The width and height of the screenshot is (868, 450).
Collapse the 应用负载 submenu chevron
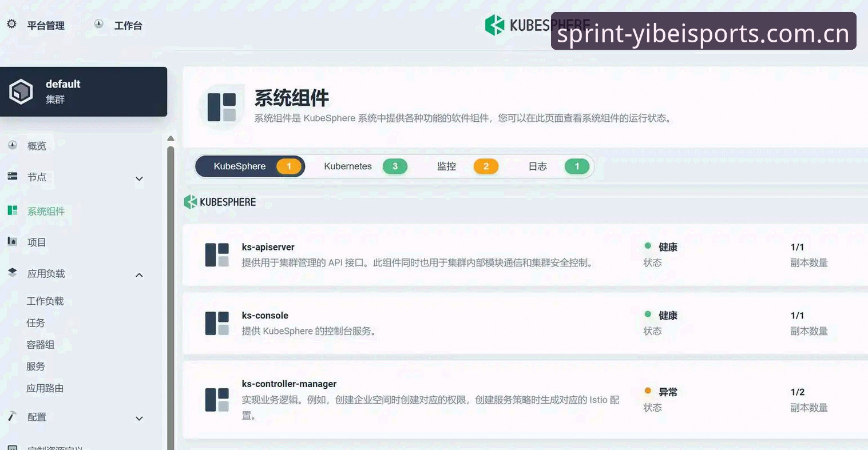pyautogui.click(x=139, y=275)
